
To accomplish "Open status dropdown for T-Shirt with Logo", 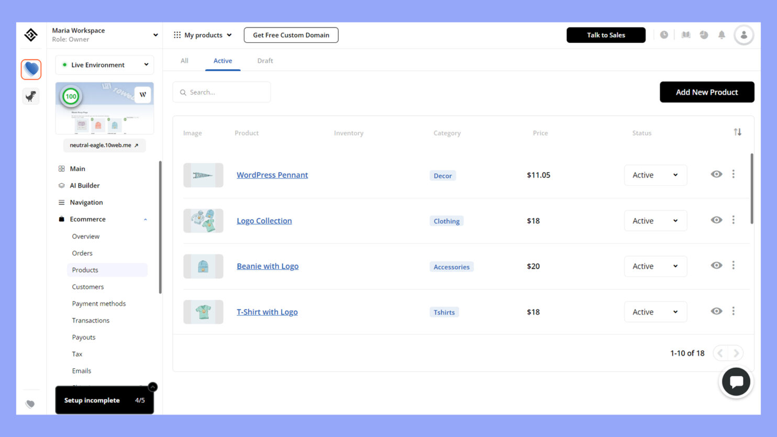I will [x=655, y=312].
